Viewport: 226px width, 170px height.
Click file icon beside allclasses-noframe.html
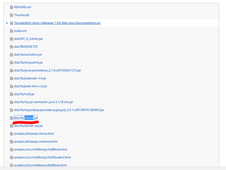pos(11,142)
